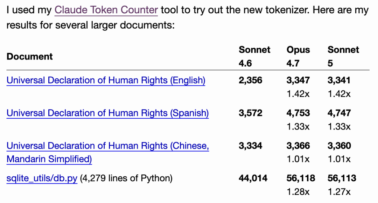Click the 3,360 Sonnet 5 token count
This screenshot has width=378, height=203.
tap(339, 146)
